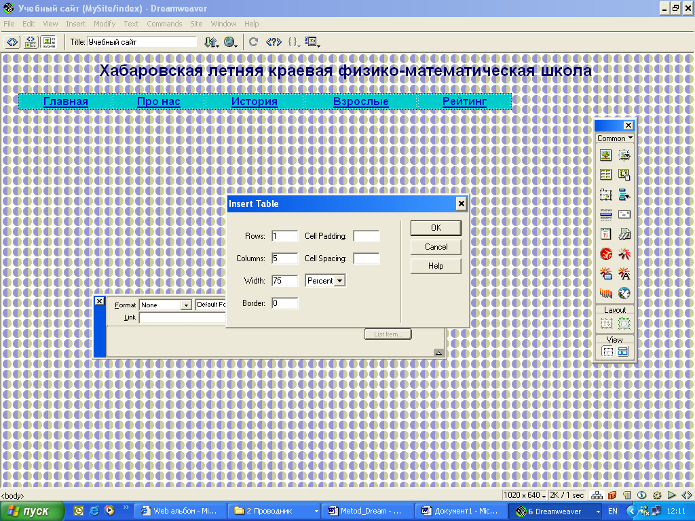
Task: Open HTML Styles from status bar launcher
Action: pyautogui.click(x=626, y=495)
